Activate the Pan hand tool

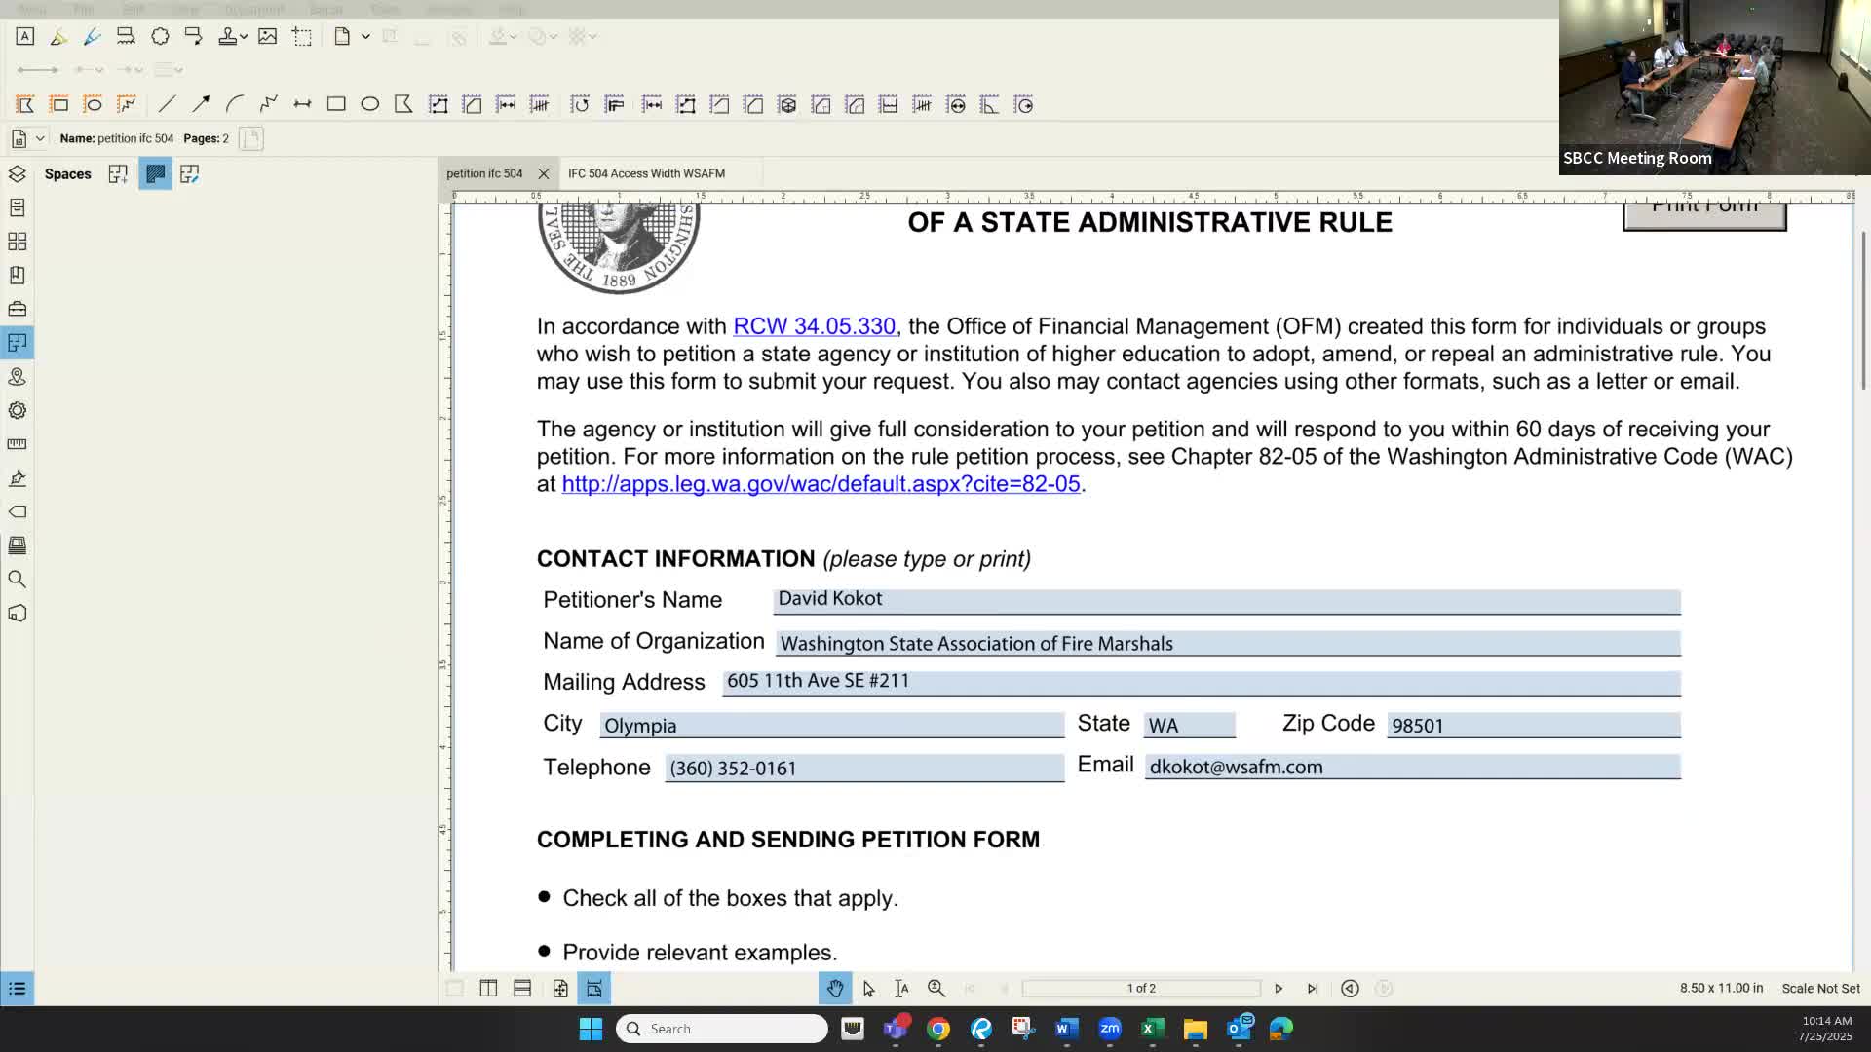tap(835, 989)
